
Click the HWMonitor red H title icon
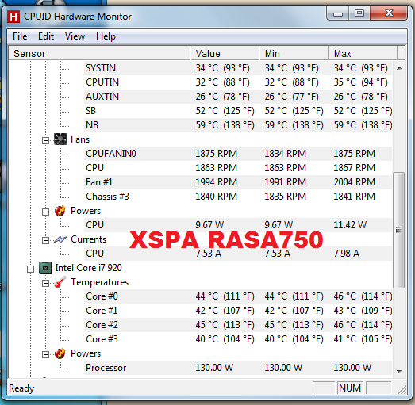[x=13, y=17]
